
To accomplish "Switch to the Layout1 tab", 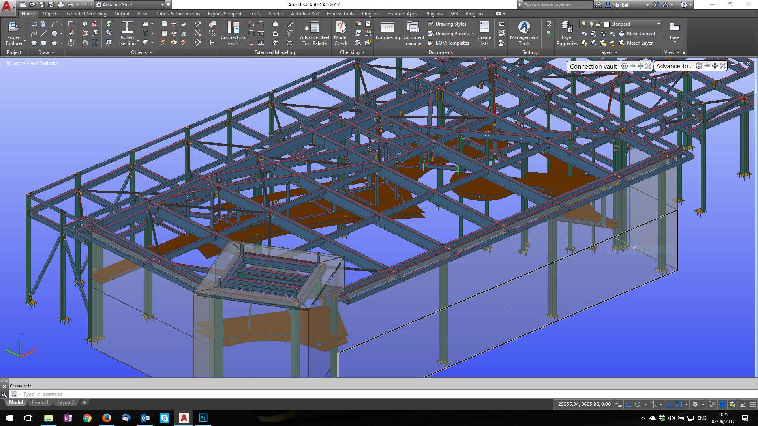I will point(40,402).
